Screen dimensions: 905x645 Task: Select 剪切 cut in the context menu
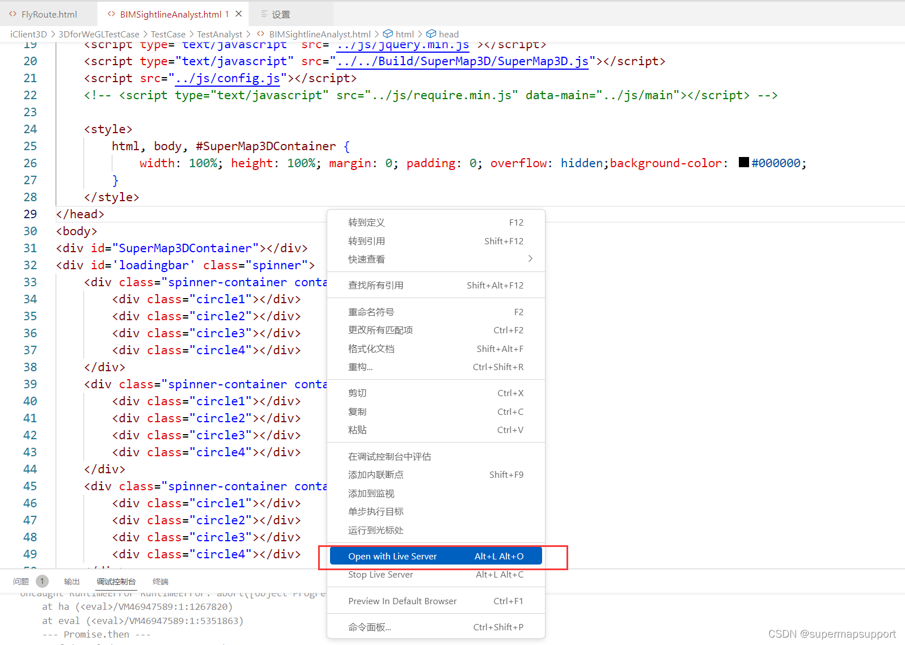pos(436,393)
